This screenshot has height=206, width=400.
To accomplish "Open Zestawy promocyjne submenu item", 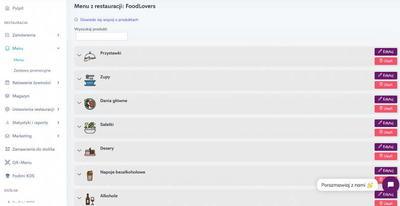I will click(32, 70).
